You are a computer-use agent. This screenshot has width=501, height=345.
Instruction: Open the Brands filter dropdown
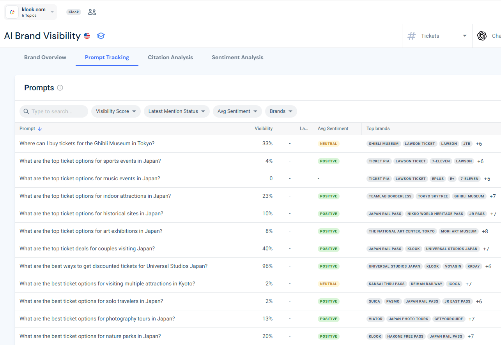coord(281,111)
